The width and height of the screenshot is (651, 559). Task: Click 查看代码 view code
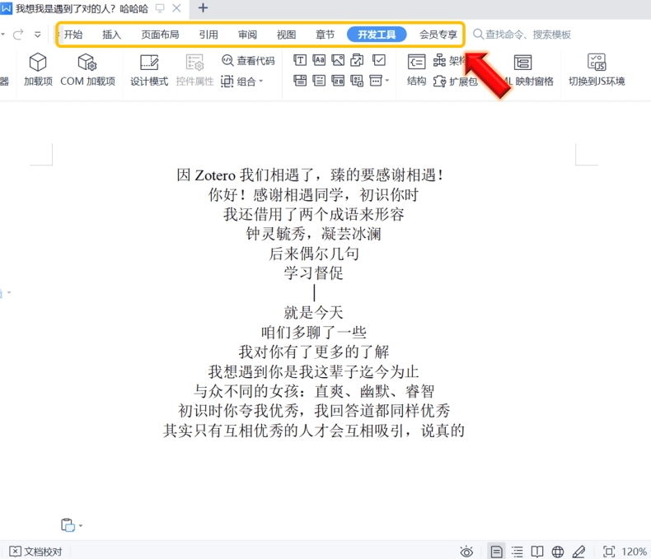coord(248,61)
